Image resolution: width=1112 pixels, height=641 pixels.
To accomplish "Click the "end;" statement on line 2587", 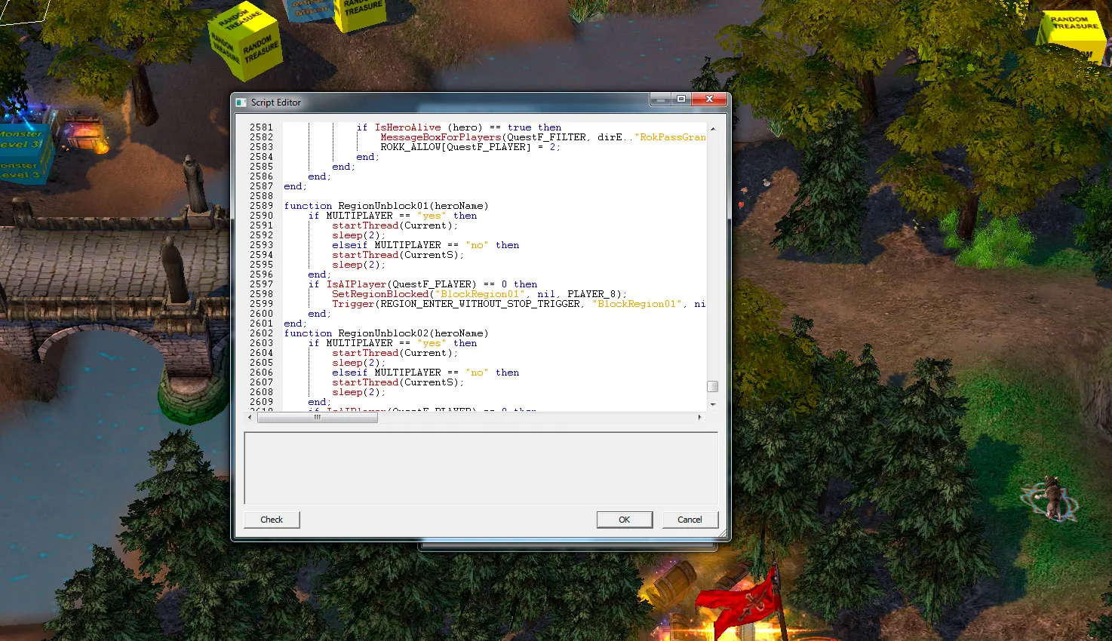I will pos(296,186).
